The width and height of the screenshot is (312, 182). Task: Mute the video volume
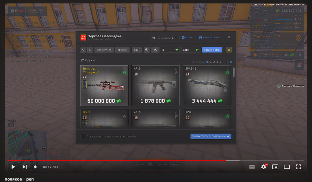(x=36, y=167)
